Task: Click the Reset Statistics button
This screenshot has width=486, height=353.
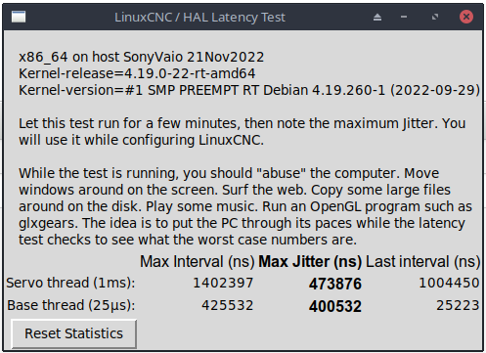Action: pos(74,333)
